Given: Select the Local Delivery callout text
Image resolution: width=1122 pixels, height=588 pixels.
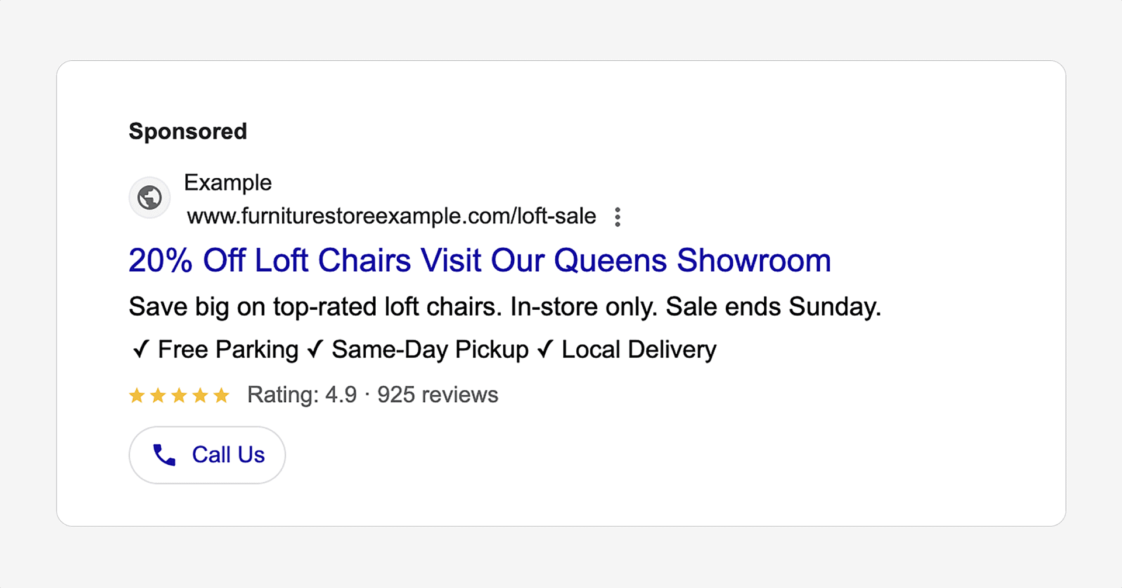Looking at the screenshot, I should [639, 350].
